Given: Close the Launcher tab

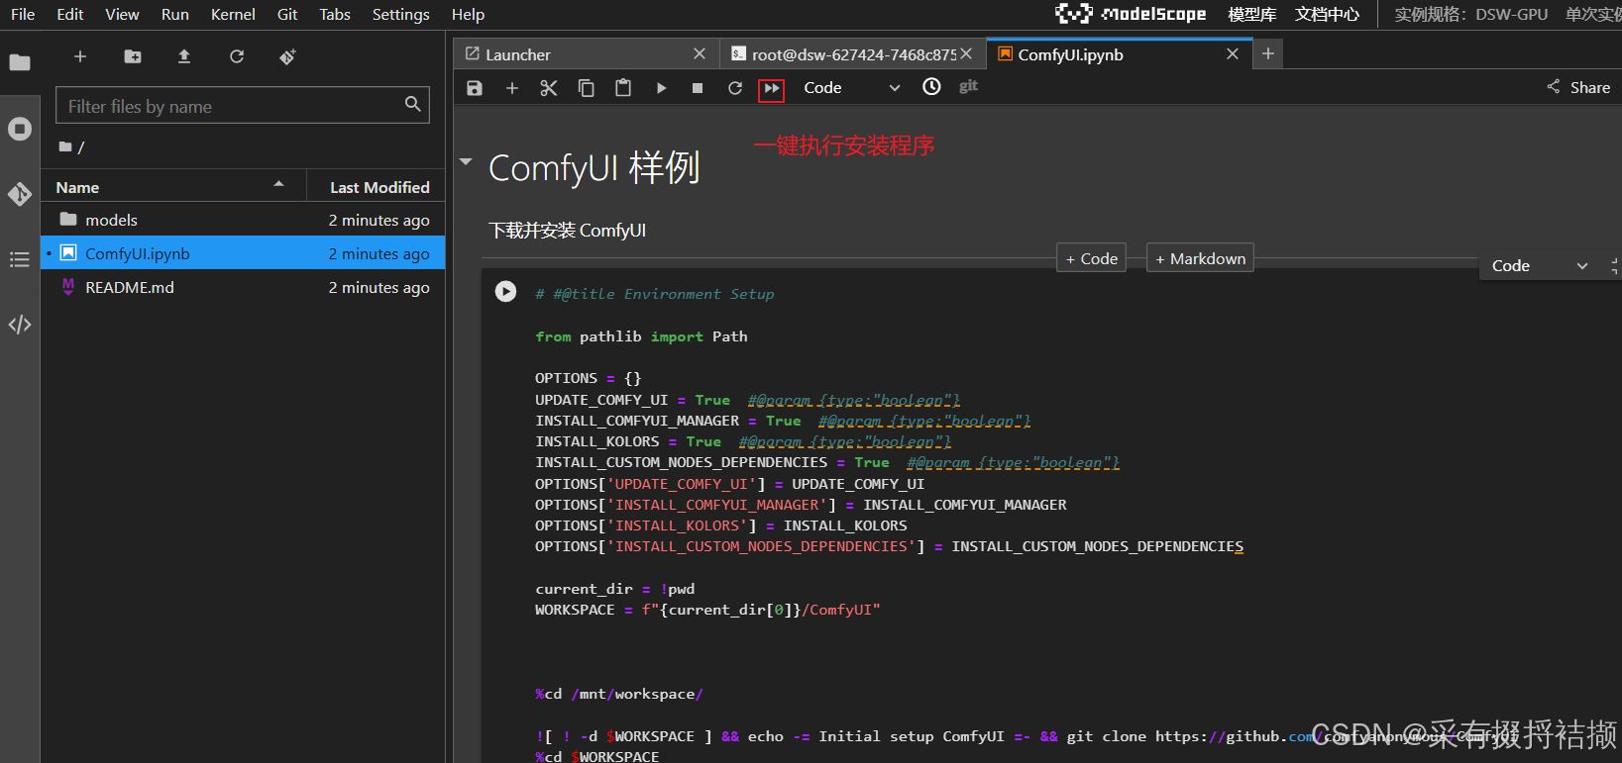Looking at the screenshot, I should click(700, 53).
